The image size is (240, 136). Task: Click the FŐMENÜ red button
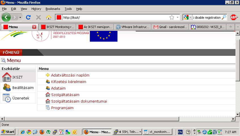(x=11, y=52)
